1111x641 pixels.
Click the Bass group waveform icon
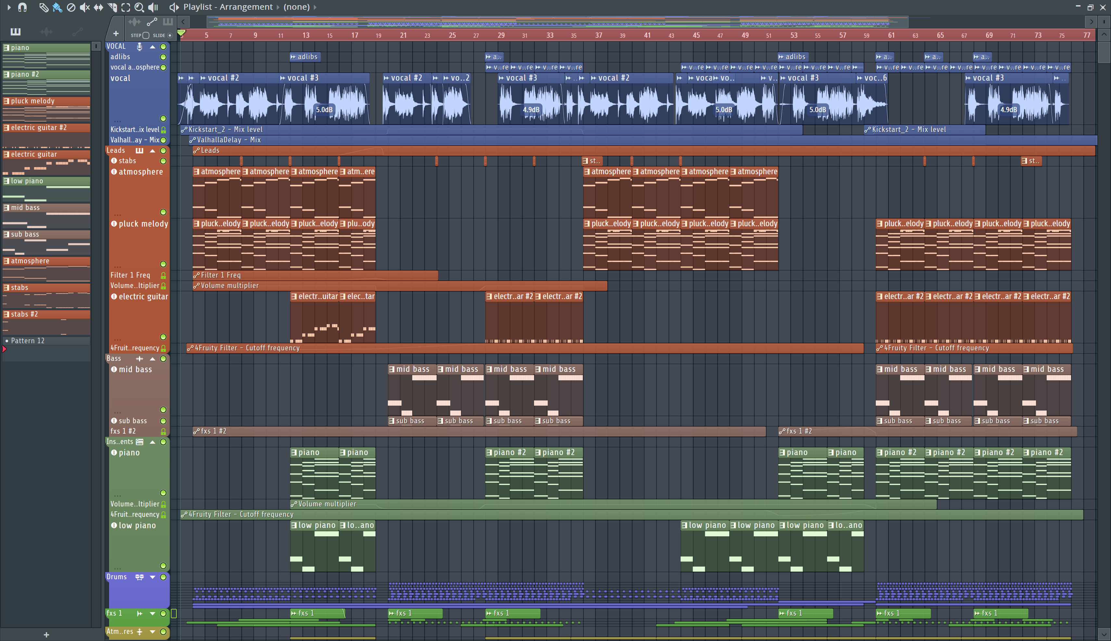click(139, 359)
